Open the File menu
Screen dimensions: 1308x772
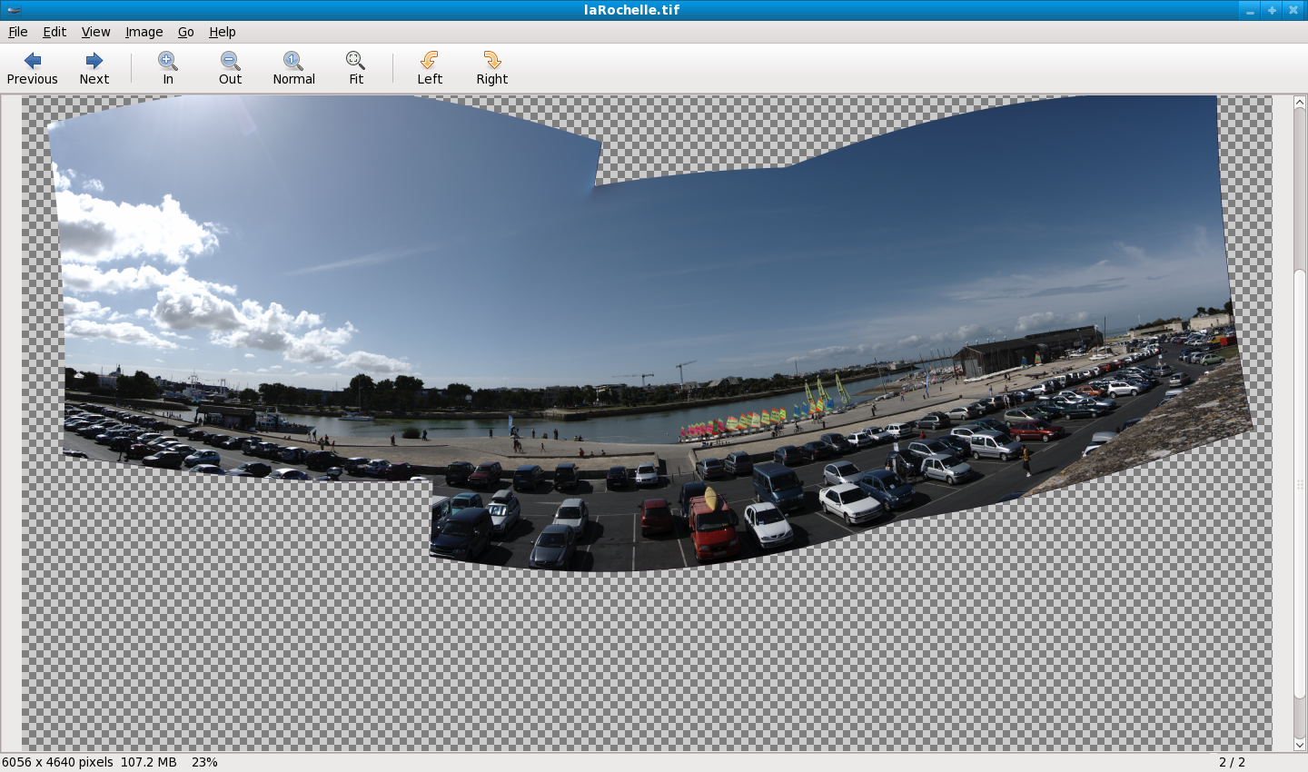pos(18,32)
